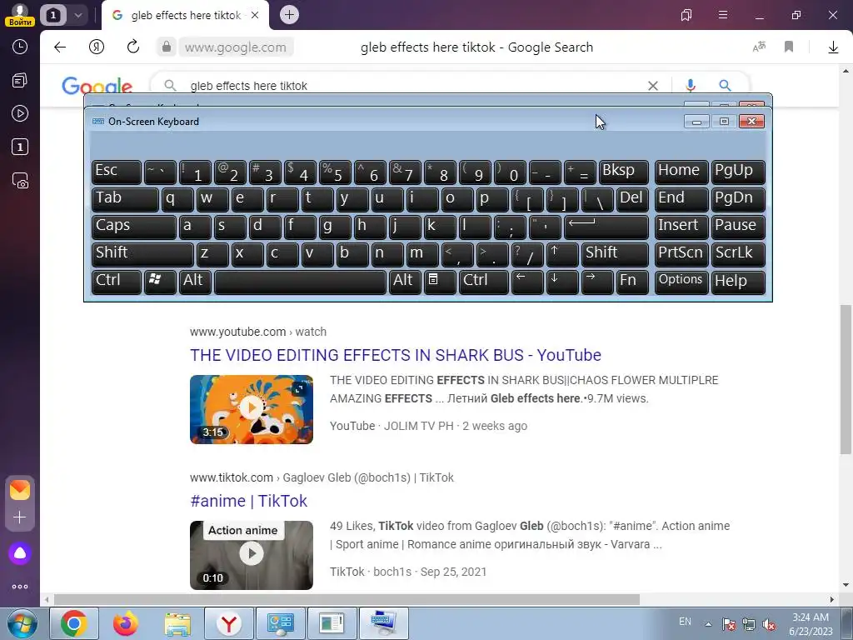853x640 pixels.
Task: Toggle left Shift key on On-Screen Keyboard
Action: pos(142,253)
